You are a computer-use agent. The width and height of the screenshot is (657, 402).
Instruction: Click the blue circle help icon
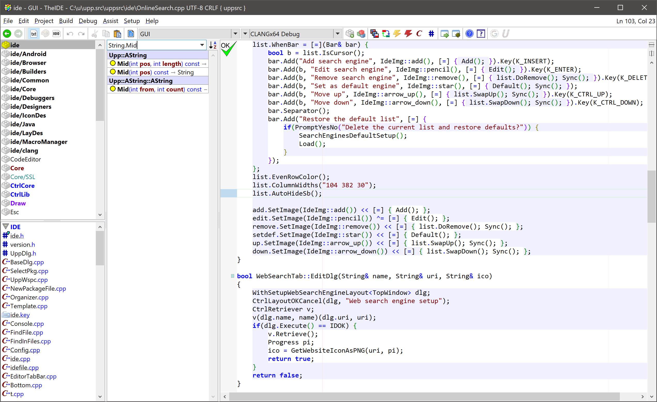point(469,34)
